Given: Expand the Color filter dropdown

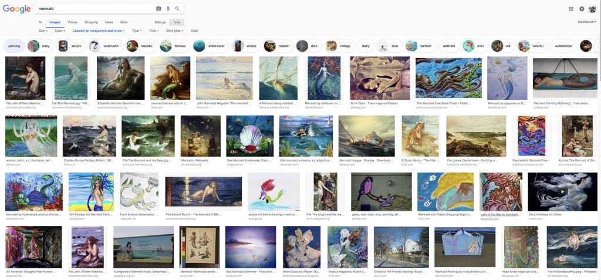Looking at the screenshot, I should [60, 31].
